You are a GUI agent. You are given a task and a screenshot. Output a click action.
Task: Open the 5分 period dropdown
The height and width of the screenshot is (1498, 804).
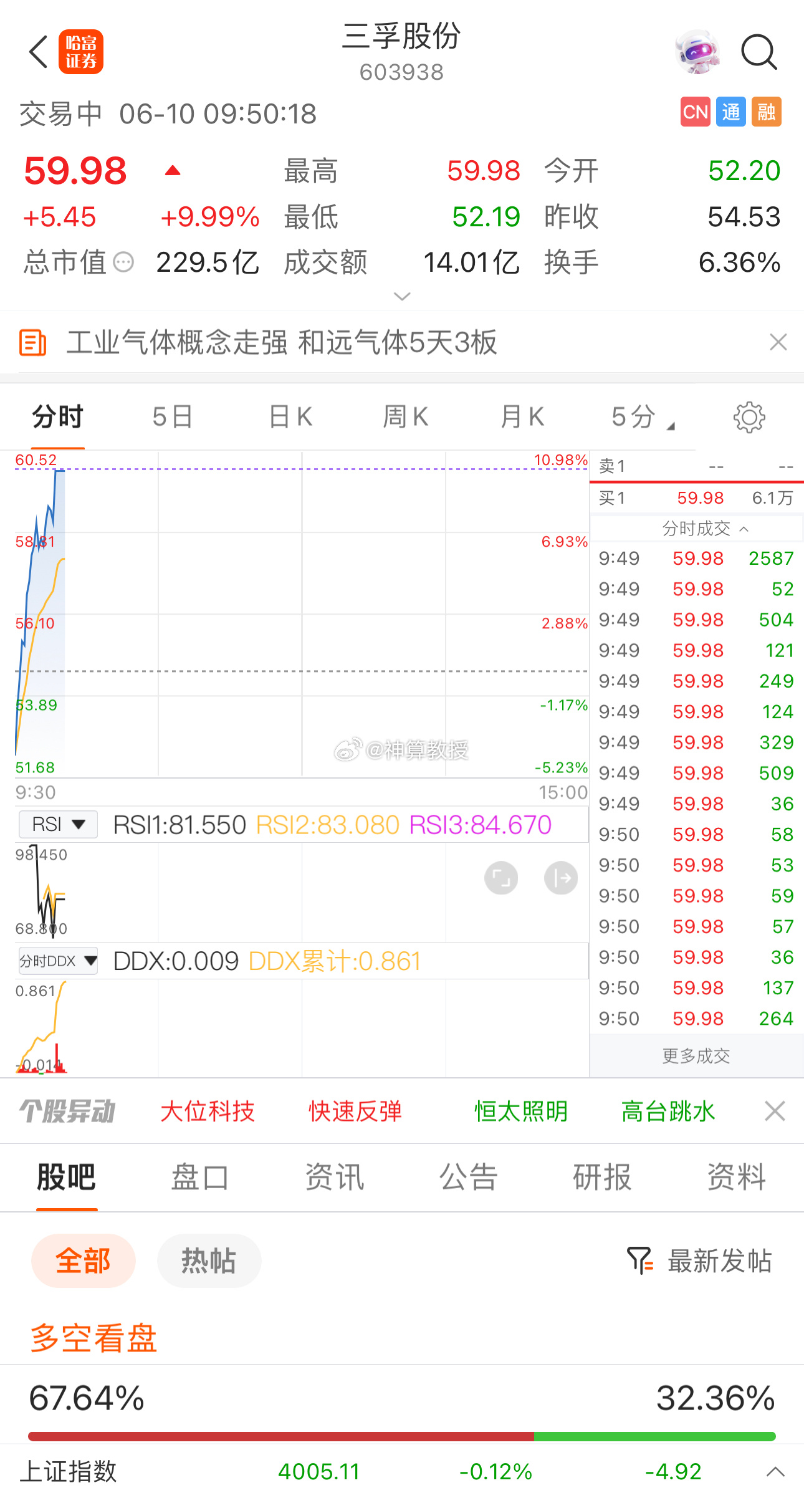643,417
